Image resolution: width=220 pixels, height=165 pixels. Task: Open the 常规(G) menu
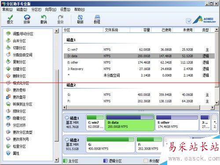pyautogui.click(x=7, y=10)
